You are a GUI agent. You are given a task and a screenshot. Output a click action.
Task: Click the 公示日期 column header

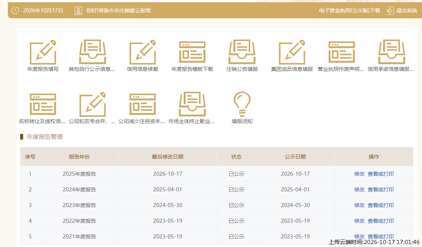[295, 157]
